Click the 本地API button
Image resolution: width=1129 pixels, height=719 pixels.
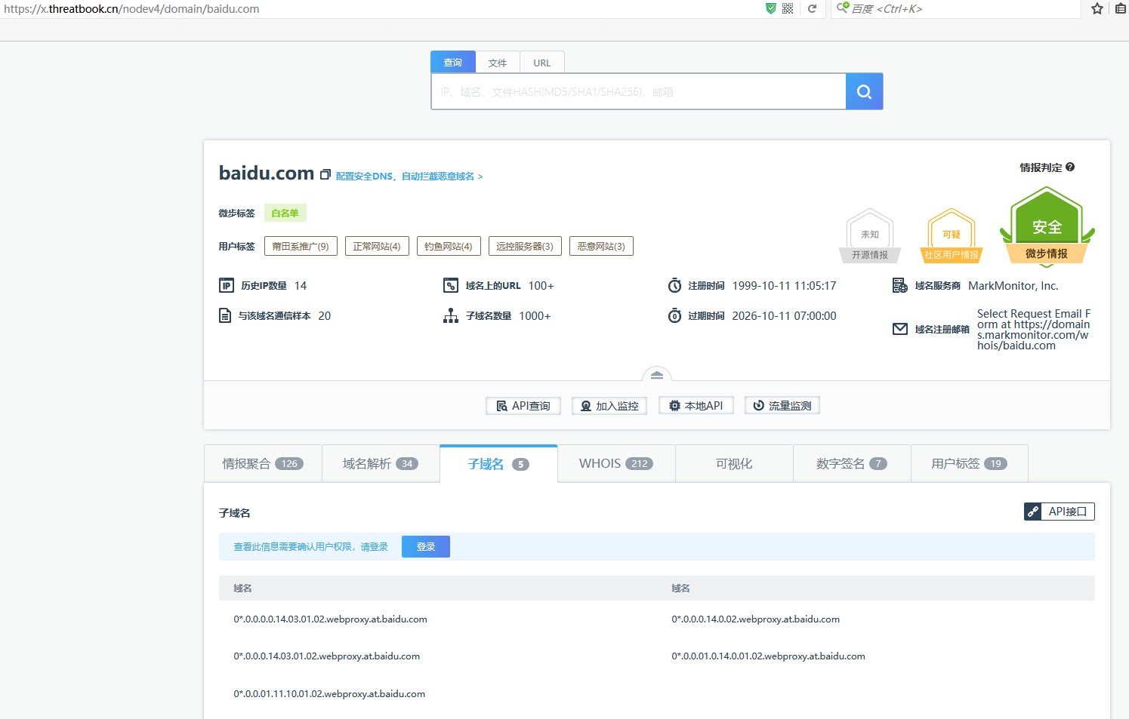coord(696,406)
